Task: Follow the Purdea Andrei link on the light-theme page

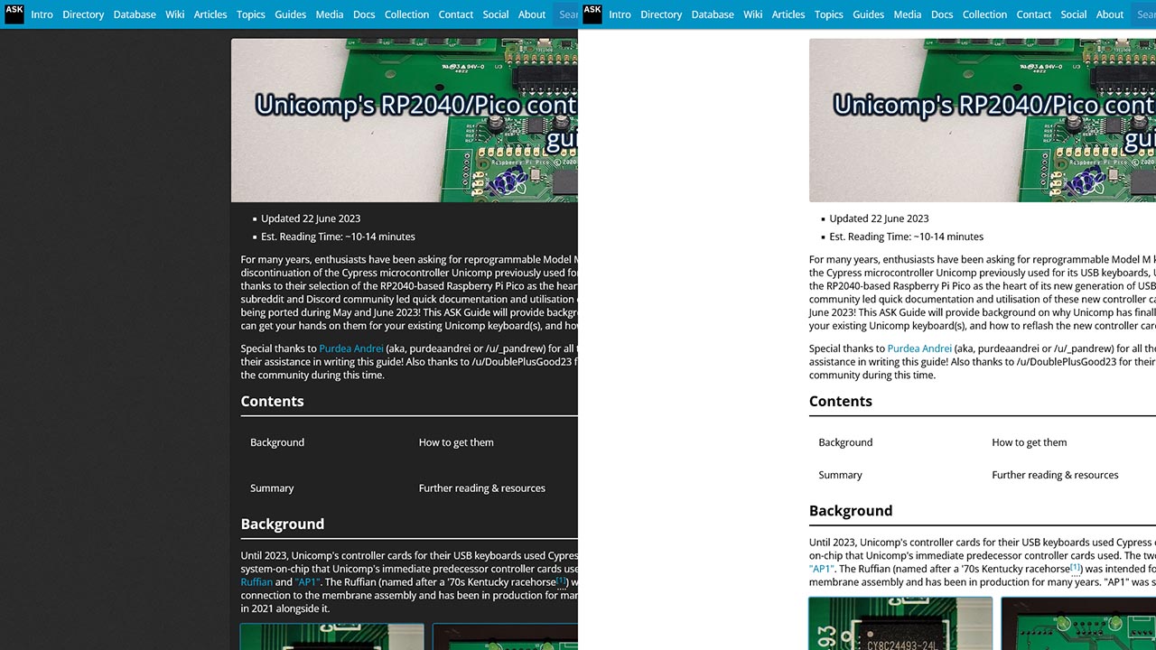Action: pyautogui.click(x=919, y=348)
